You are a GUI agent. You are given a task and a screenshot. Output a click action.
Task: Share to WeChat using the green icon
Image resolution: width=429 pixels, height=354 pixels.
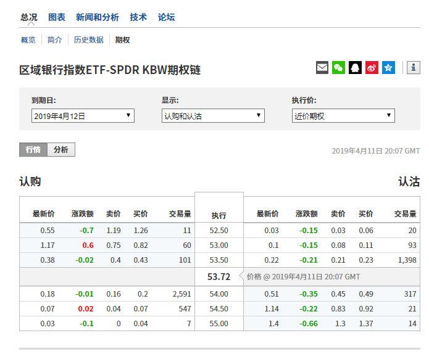pyautogui.click(x=338, y=67)
